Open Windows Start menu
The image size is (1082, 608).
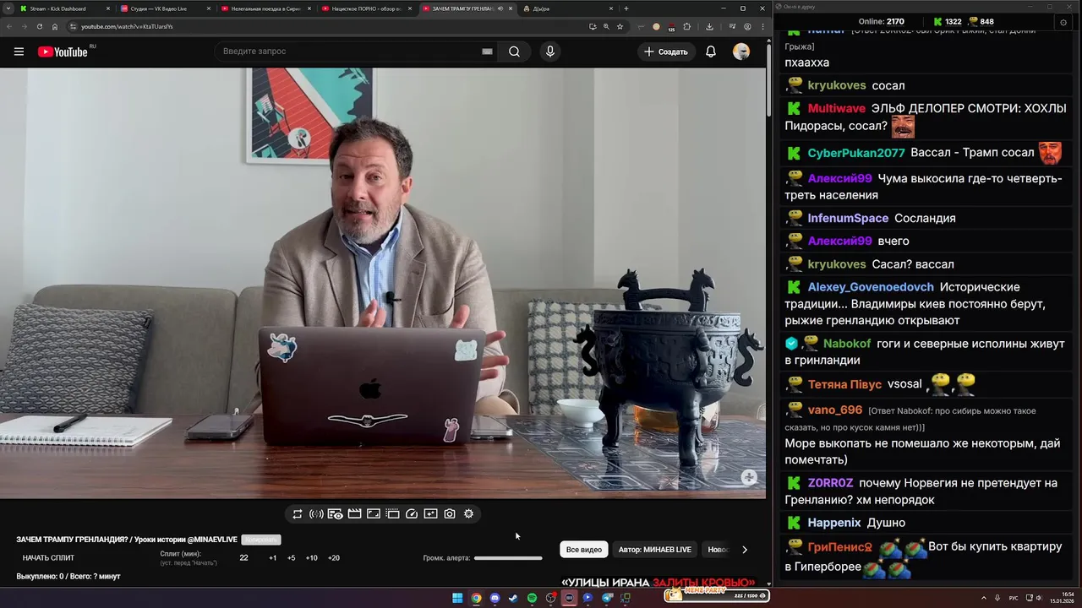pos(457,598)
